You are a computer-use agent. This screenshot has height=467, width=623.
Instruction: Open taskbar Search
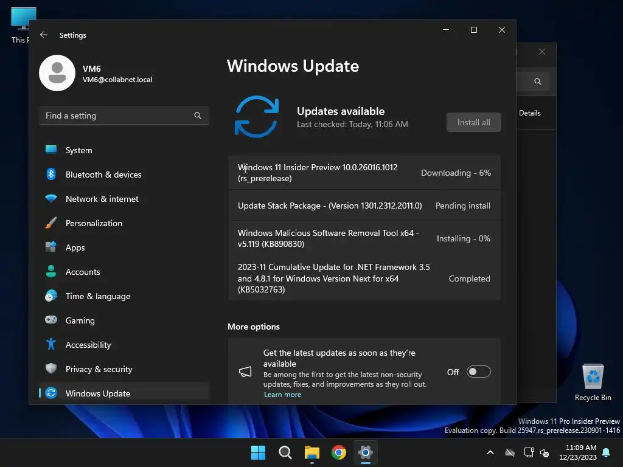(x=285, y=452)
